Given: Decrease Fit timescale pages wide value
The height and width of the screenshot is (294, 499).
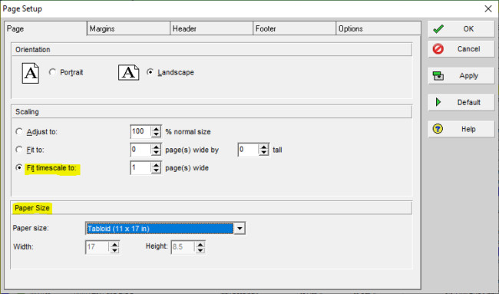Looking at the screenshot, I should pyautogui.click(x=157, y=171).
